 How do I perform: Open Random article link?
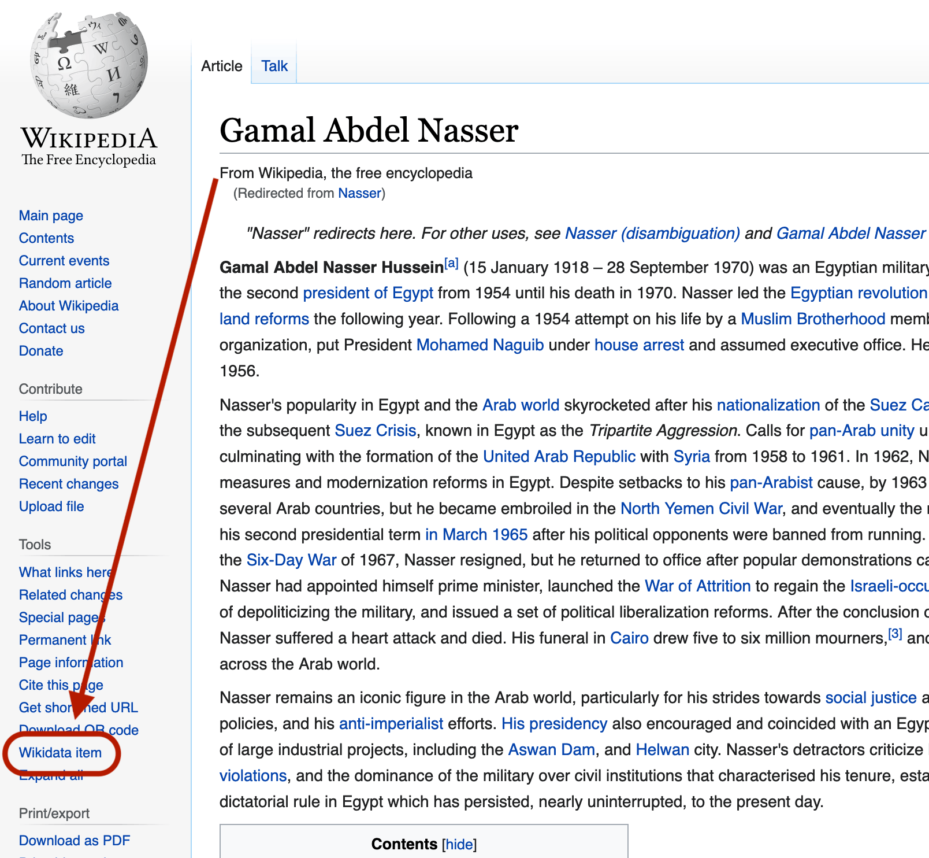pyautogui.click(x=65, y=283)
